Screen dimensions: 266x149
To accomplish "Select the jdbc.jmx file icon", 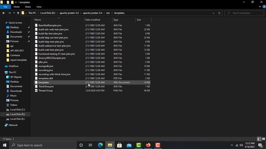I will click(x=36, y=62).
